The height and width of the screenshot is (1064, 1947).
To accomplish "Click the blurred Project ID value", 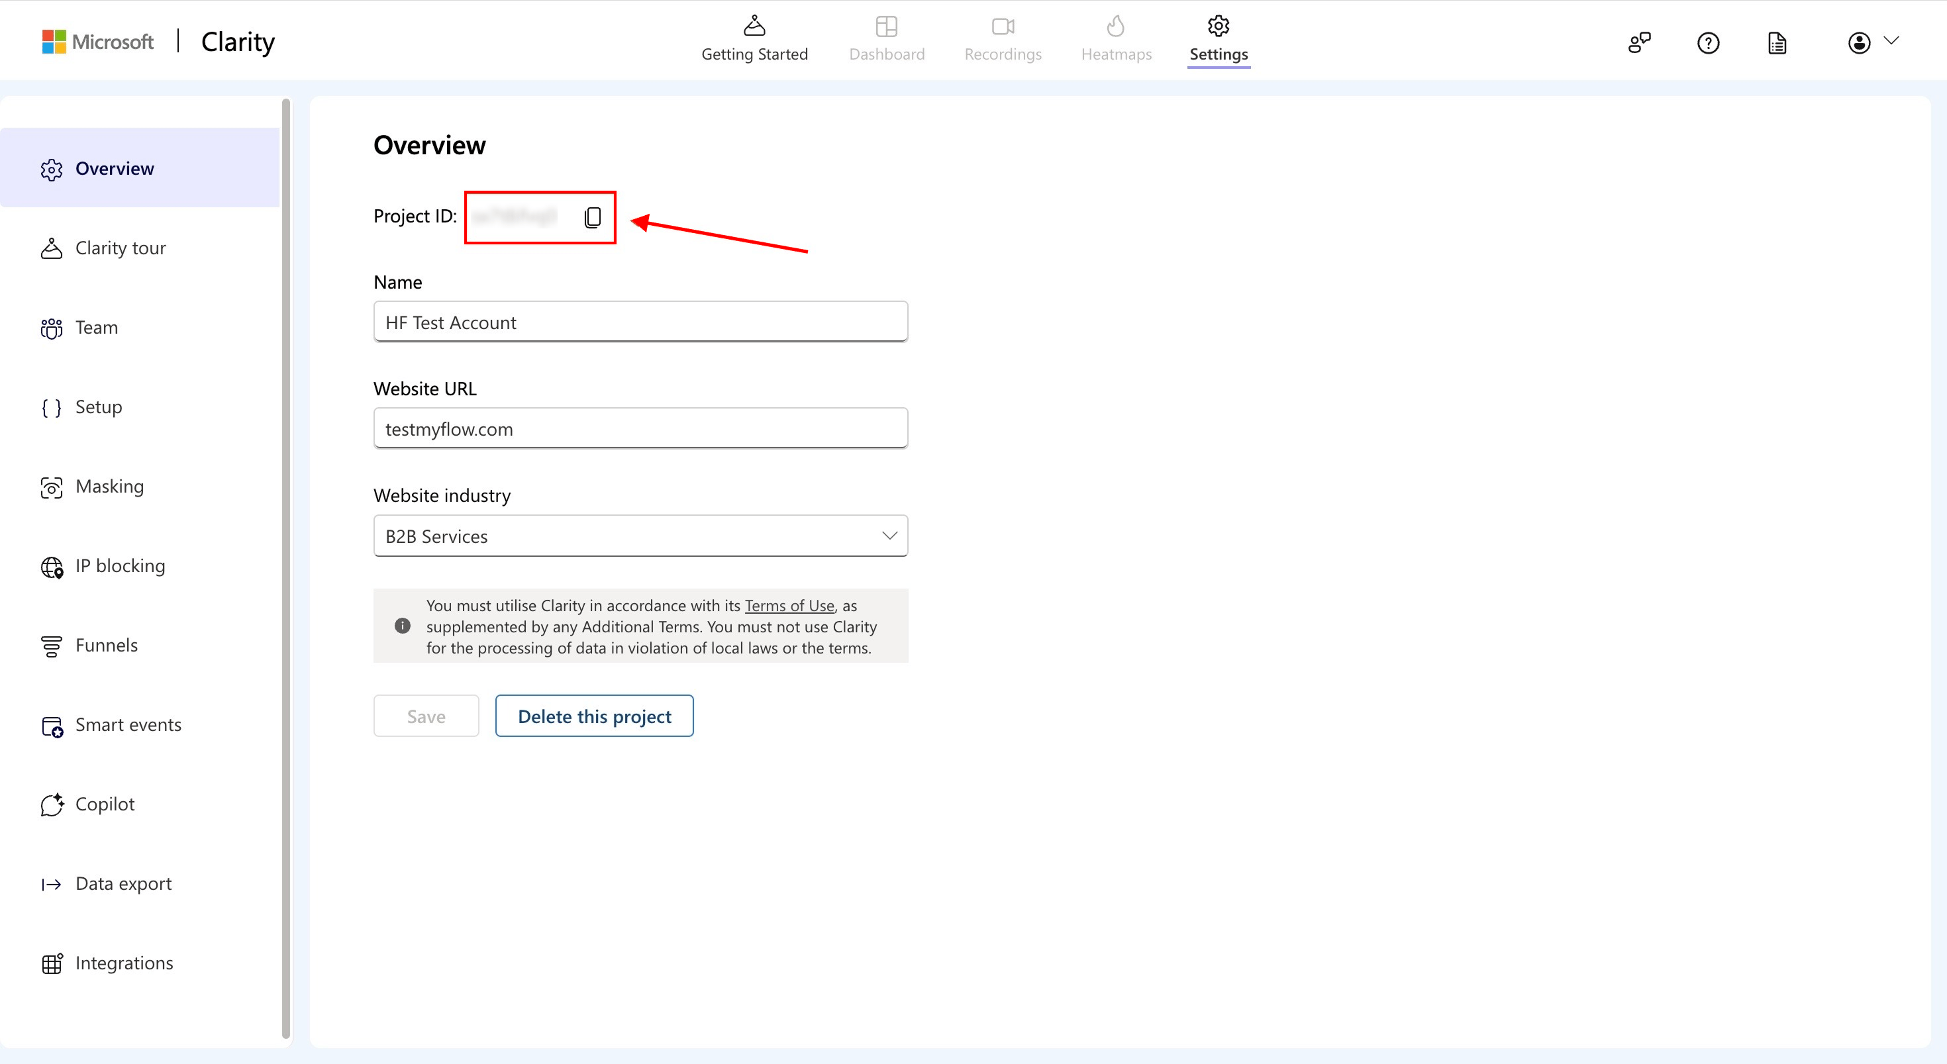I will [x=515, y=217].
